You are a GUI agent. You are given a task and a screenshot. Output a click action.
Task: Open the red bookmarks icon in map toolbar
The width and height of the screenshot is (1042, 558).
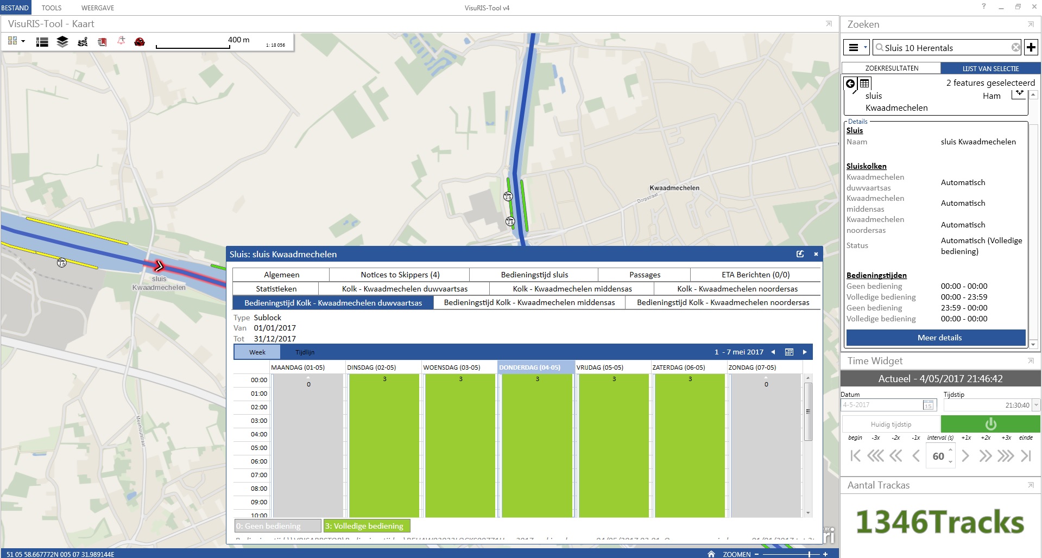[102, 42]
